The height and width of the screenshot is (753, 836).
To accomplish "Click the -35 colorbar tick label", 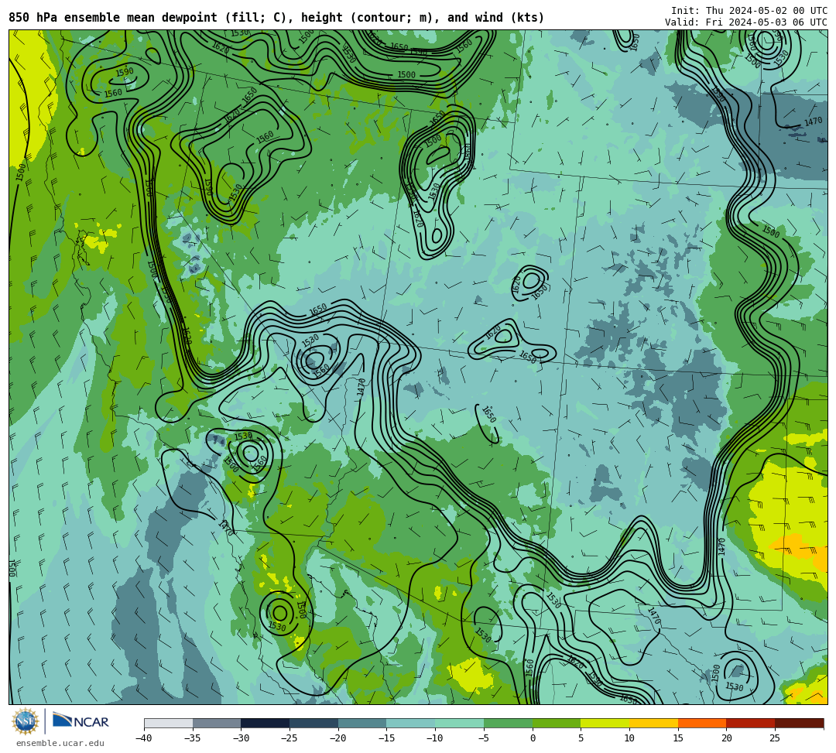I will [192, 738].
